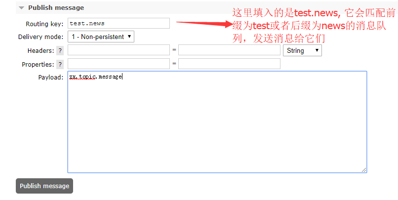Open the Headers question mark help icon
398x200 pixels.
[x=60, y=50]
